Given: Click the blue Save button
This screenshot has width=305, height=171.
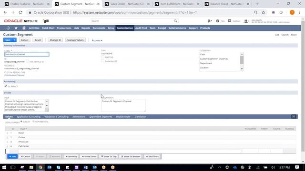Looking at the screenshot, I should coord(8,40).
